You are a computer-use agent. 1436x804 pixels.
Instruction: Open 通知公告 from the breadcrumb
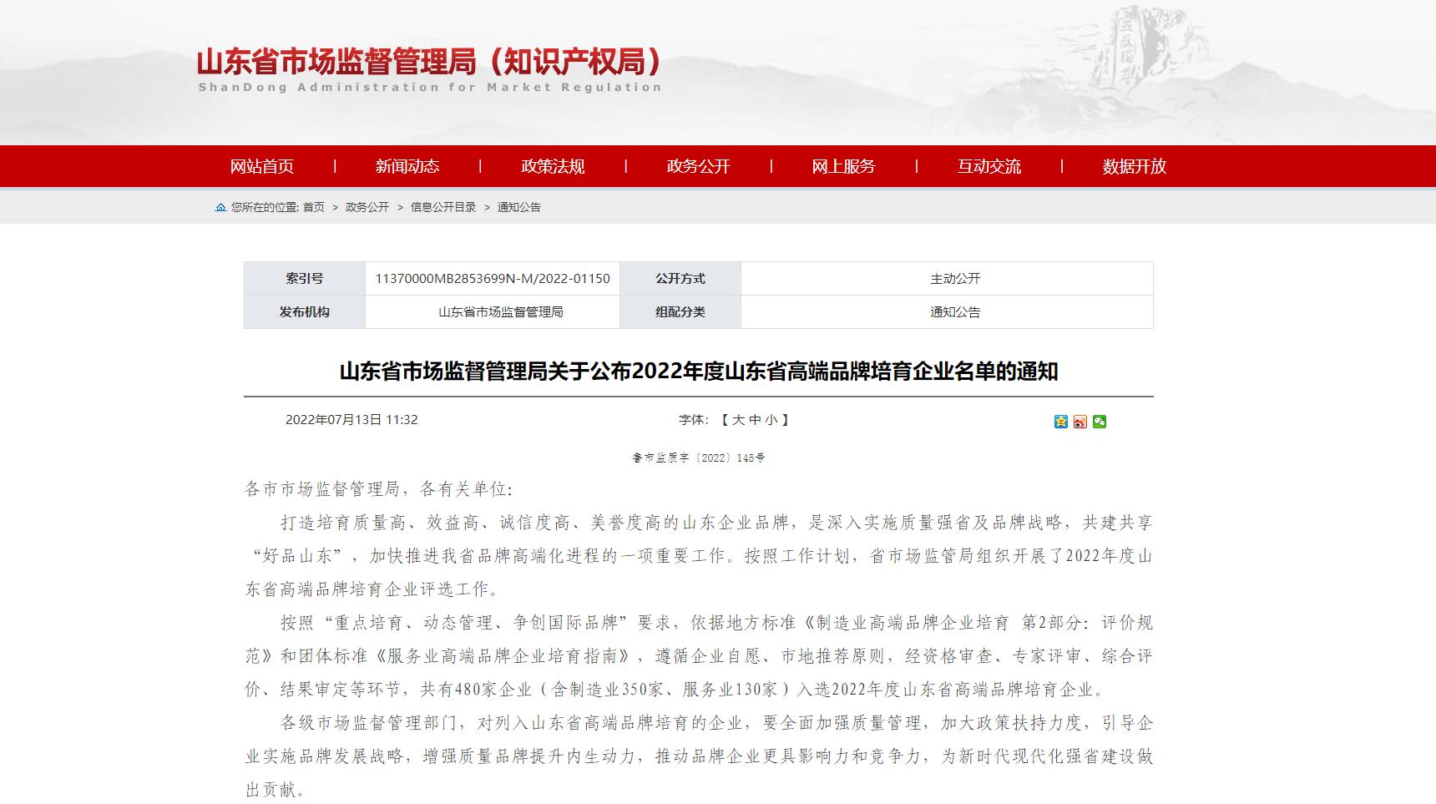pyautogui.click(x=520, y=206)
